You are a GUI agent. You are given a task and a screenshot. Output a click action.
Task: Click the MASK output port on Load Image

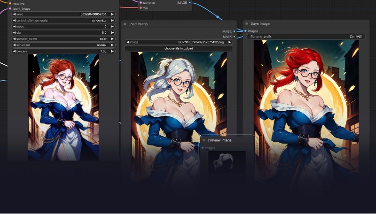pyautogui.click(x=234, y=37)
